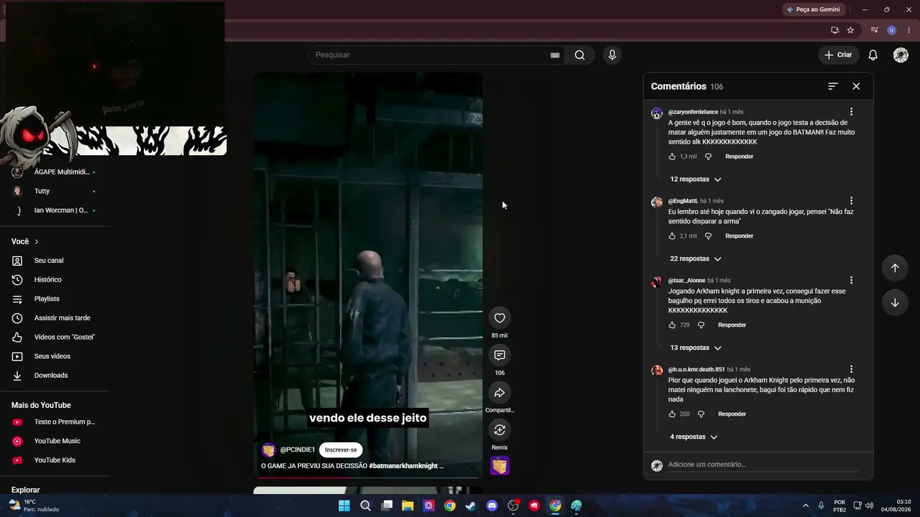The height and width of the screenshot is (517, 920).
Task: Open options menu for @zaryonferdelance's comment
Action: click(x=852, y=112)
